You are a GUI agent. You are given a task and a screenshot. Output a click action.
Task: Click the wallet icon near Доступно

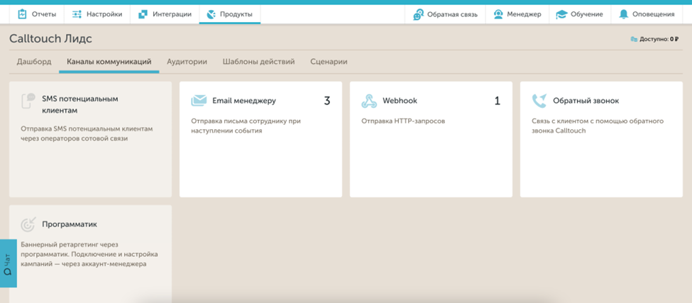tap(635, 39)
